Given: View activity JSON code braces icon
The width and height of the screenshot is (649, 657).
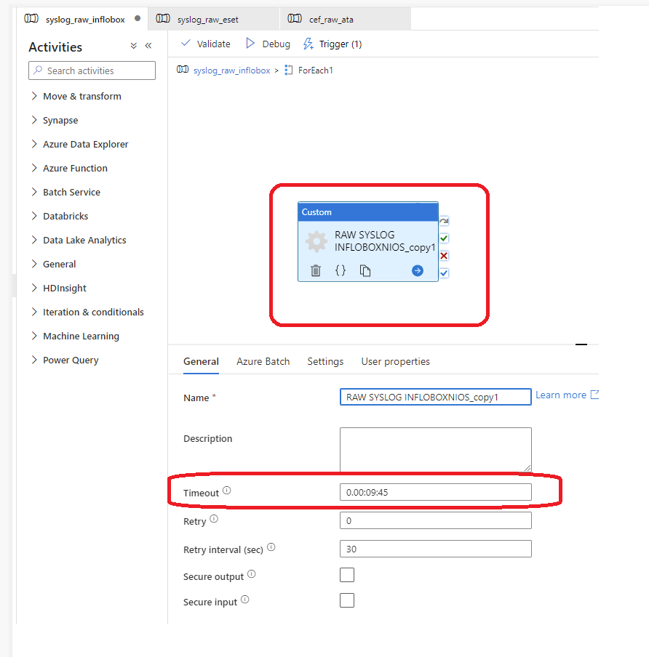Looking at the screenshot, I should tap(341, 270).
